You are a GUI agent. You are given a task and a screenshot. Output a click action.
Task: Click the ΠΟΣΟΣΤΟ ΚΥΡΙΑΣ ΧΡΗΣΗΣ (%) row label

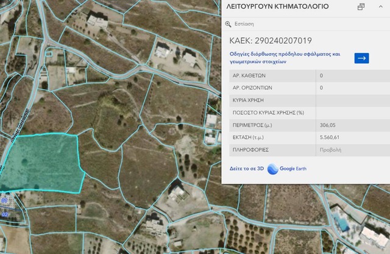(268, 113)
